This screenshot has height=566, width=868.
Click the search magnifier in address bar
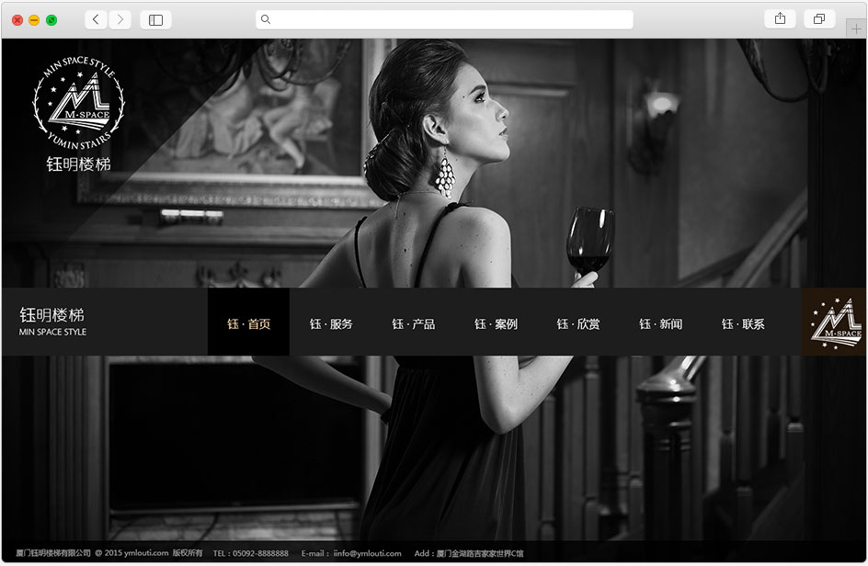(266, 19)
